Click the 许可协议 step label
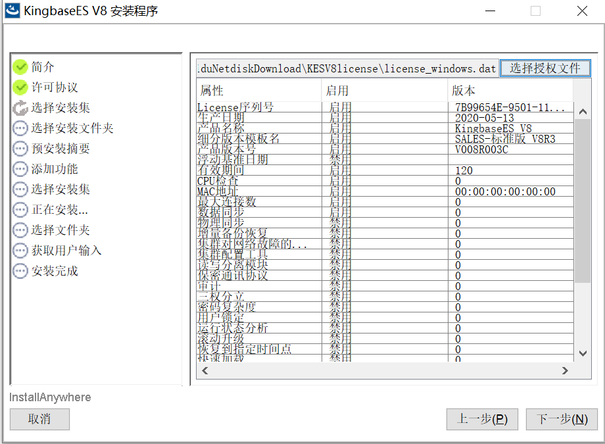 click(x=55, y=87)
